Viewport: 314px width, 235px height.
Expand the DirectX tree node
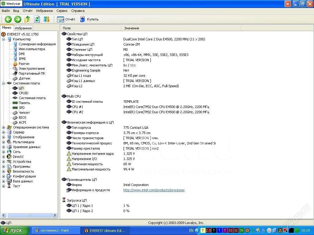[3, 157]
